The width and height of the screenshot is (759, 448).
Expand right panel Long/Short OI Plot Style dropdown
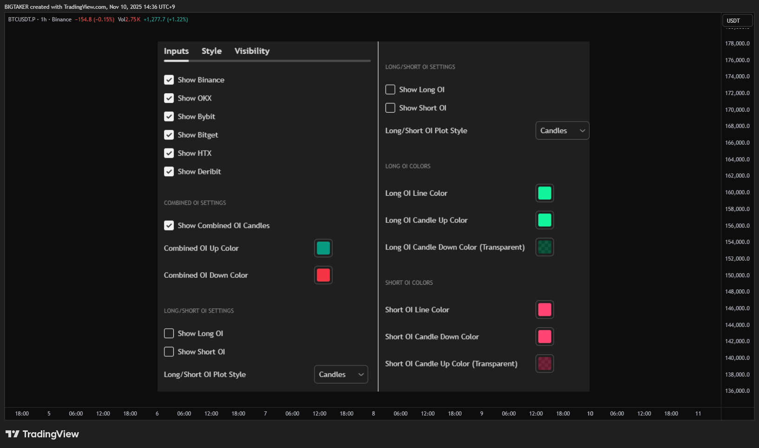[563, 131]
